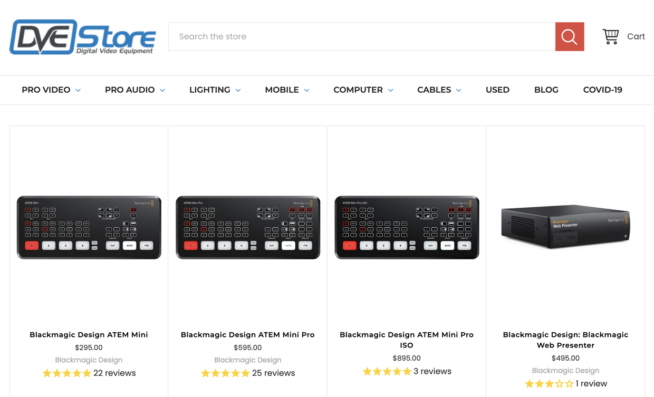Open the 22 reviews link
Viewport: 654px width, 397px height.
(x=114, y=373)
